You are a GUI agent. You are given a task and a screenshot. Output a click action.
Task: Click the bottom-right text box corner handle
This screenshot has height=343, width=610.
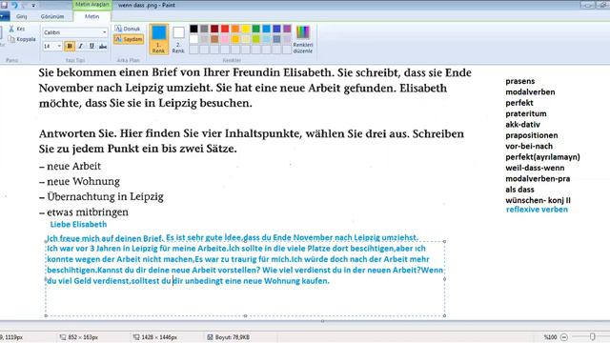pyautogui.click(x=445, y=315)
